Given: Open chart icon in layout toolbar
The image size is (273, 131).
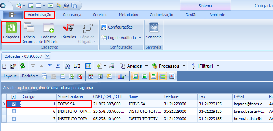Looking at the screenshot, I should (120, 76).
